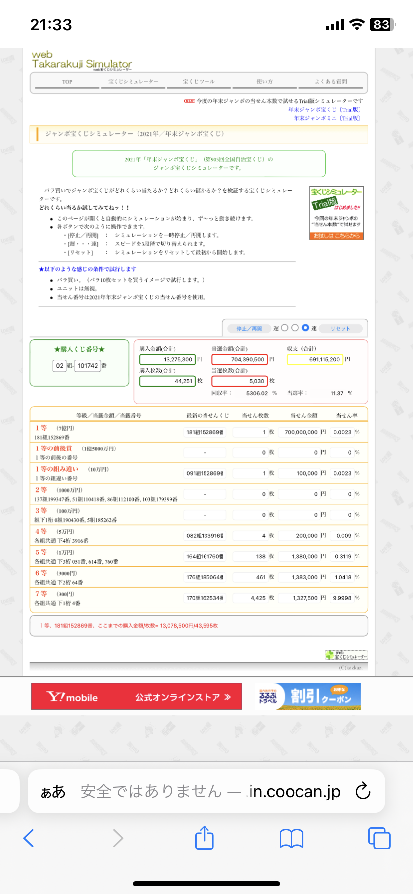This screenshot has width=413, height=894.
Task: Click 5等 prize amount 1,380,000
Action: click(299, 556)
